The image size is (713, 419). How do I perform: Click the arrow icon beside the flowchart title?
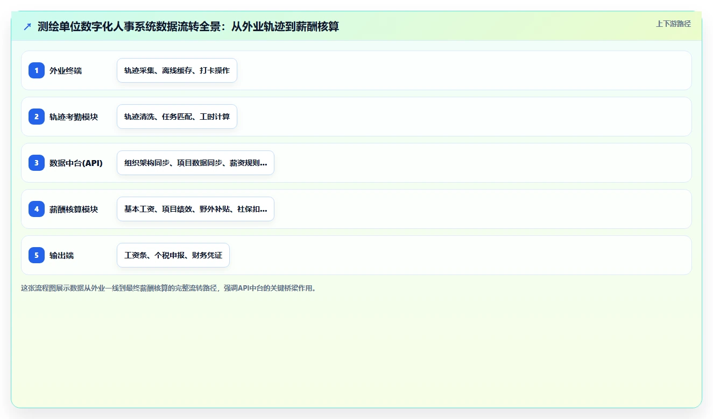click(x=27, y=26)
